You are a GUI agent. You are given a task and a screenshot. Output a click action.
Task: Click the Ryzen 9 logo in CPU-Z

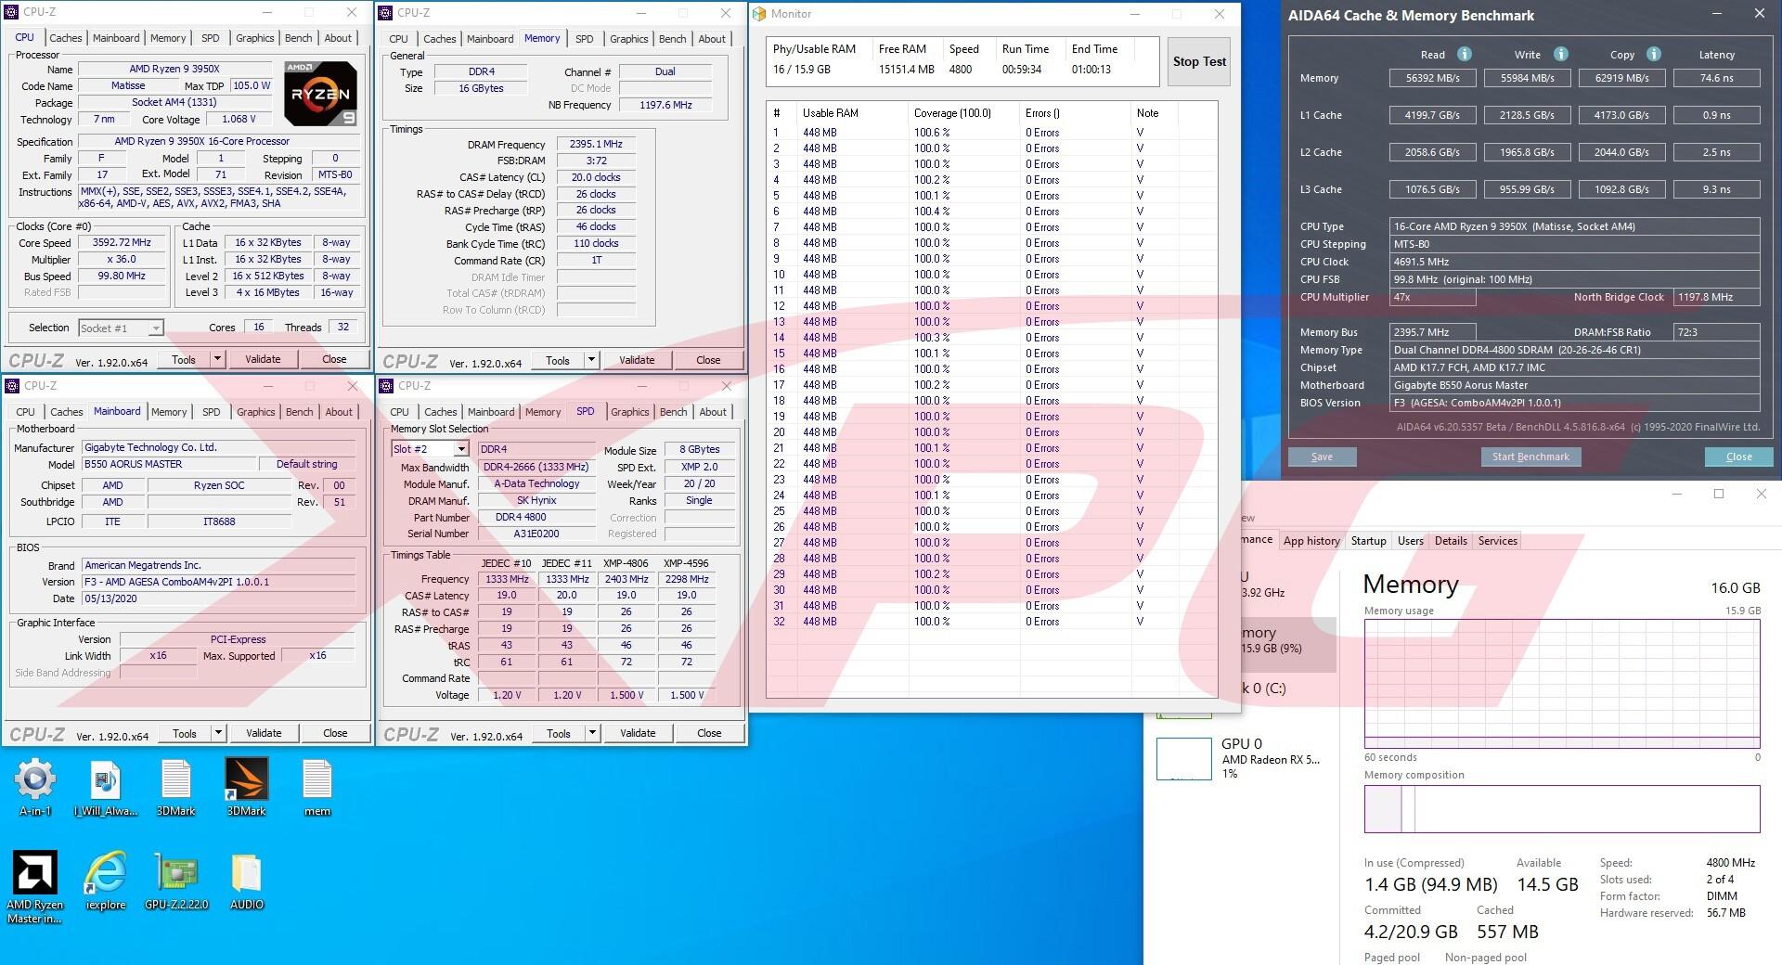[x=319, y=93]
